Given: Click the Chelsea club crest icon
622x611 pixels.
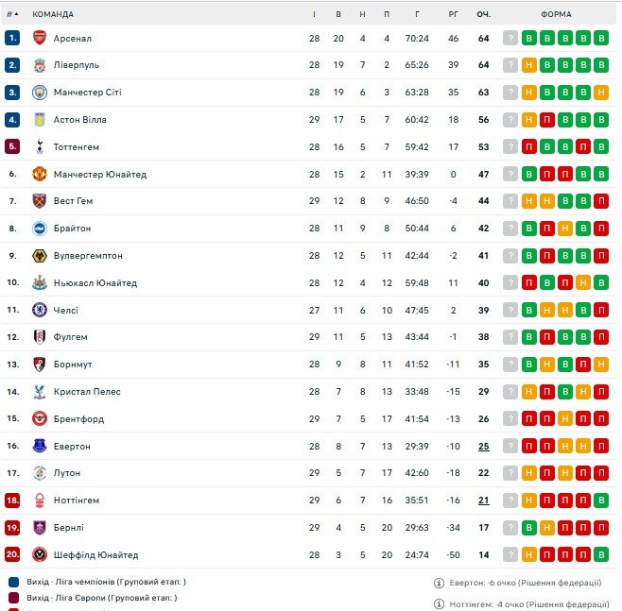Looking at the screenshot, I should (x=39, y=310).
